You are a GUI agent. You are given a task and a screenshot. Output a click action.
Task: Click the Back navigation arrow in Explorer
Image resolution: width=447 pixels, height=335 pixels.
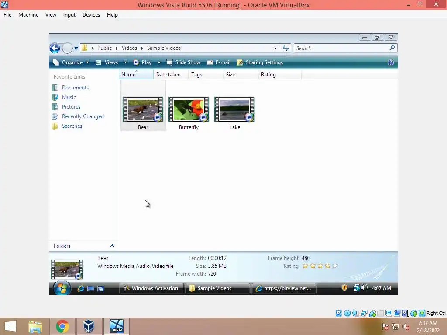pos(55,48)
